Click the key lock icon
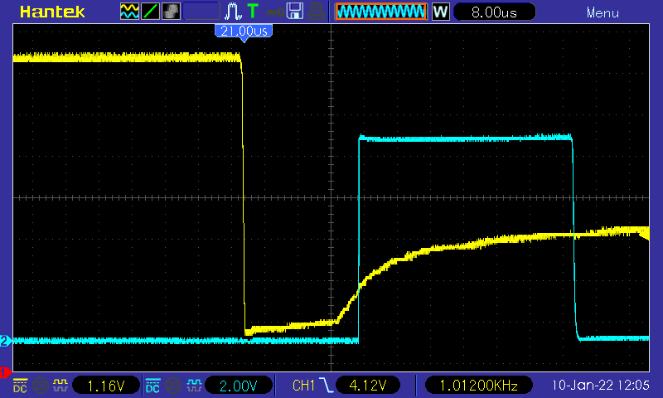The height and width of the screenshot is (398, 663). pyautogui.click(x=274, y=12)
